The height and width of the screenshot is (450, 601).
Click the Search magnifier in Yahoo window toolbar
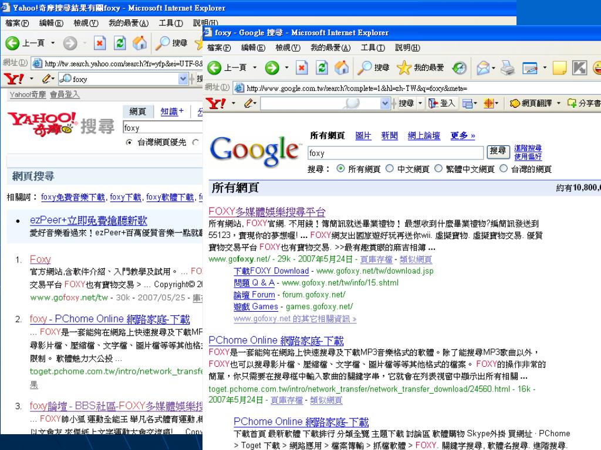click(162, 43)
